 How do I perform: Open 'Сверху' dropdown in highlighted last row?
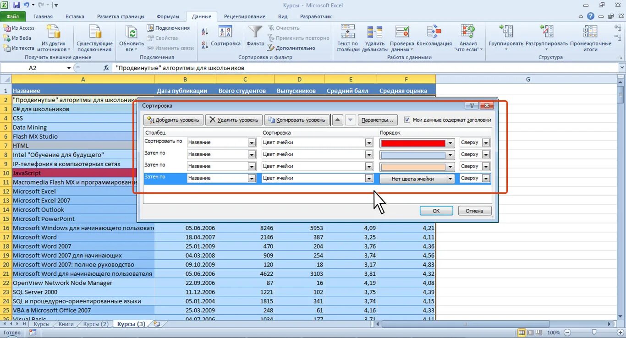486,178
